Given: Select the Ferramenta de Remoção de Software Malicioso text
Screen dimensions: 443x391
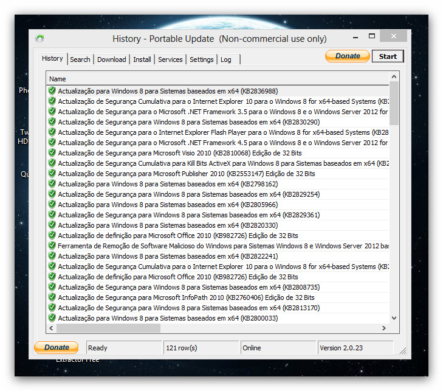Looking at the screenshot, I should click(x=223, y=246).
